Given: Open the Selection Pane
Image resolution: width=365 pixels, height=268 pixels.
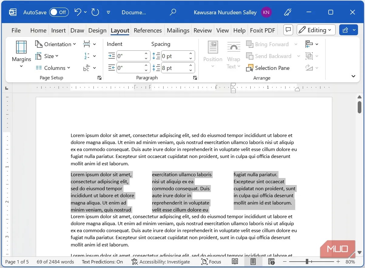Looking at the screenshot, I should [268, 68].
